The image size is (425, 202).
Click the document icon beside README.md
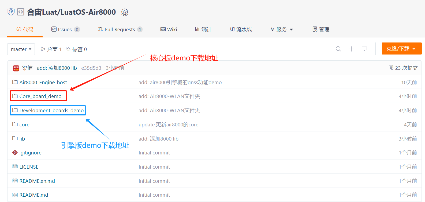coord(15,195)
